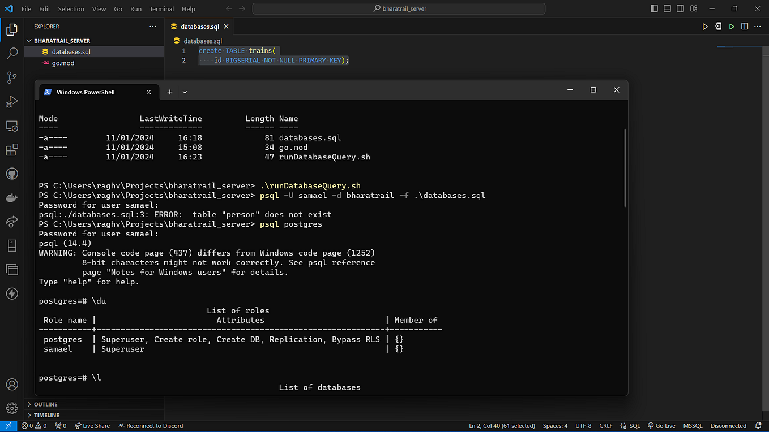Viewport: 769px width, 432px height.
Task: Open the Remote Explorer view
Action: tap(11, 126)
